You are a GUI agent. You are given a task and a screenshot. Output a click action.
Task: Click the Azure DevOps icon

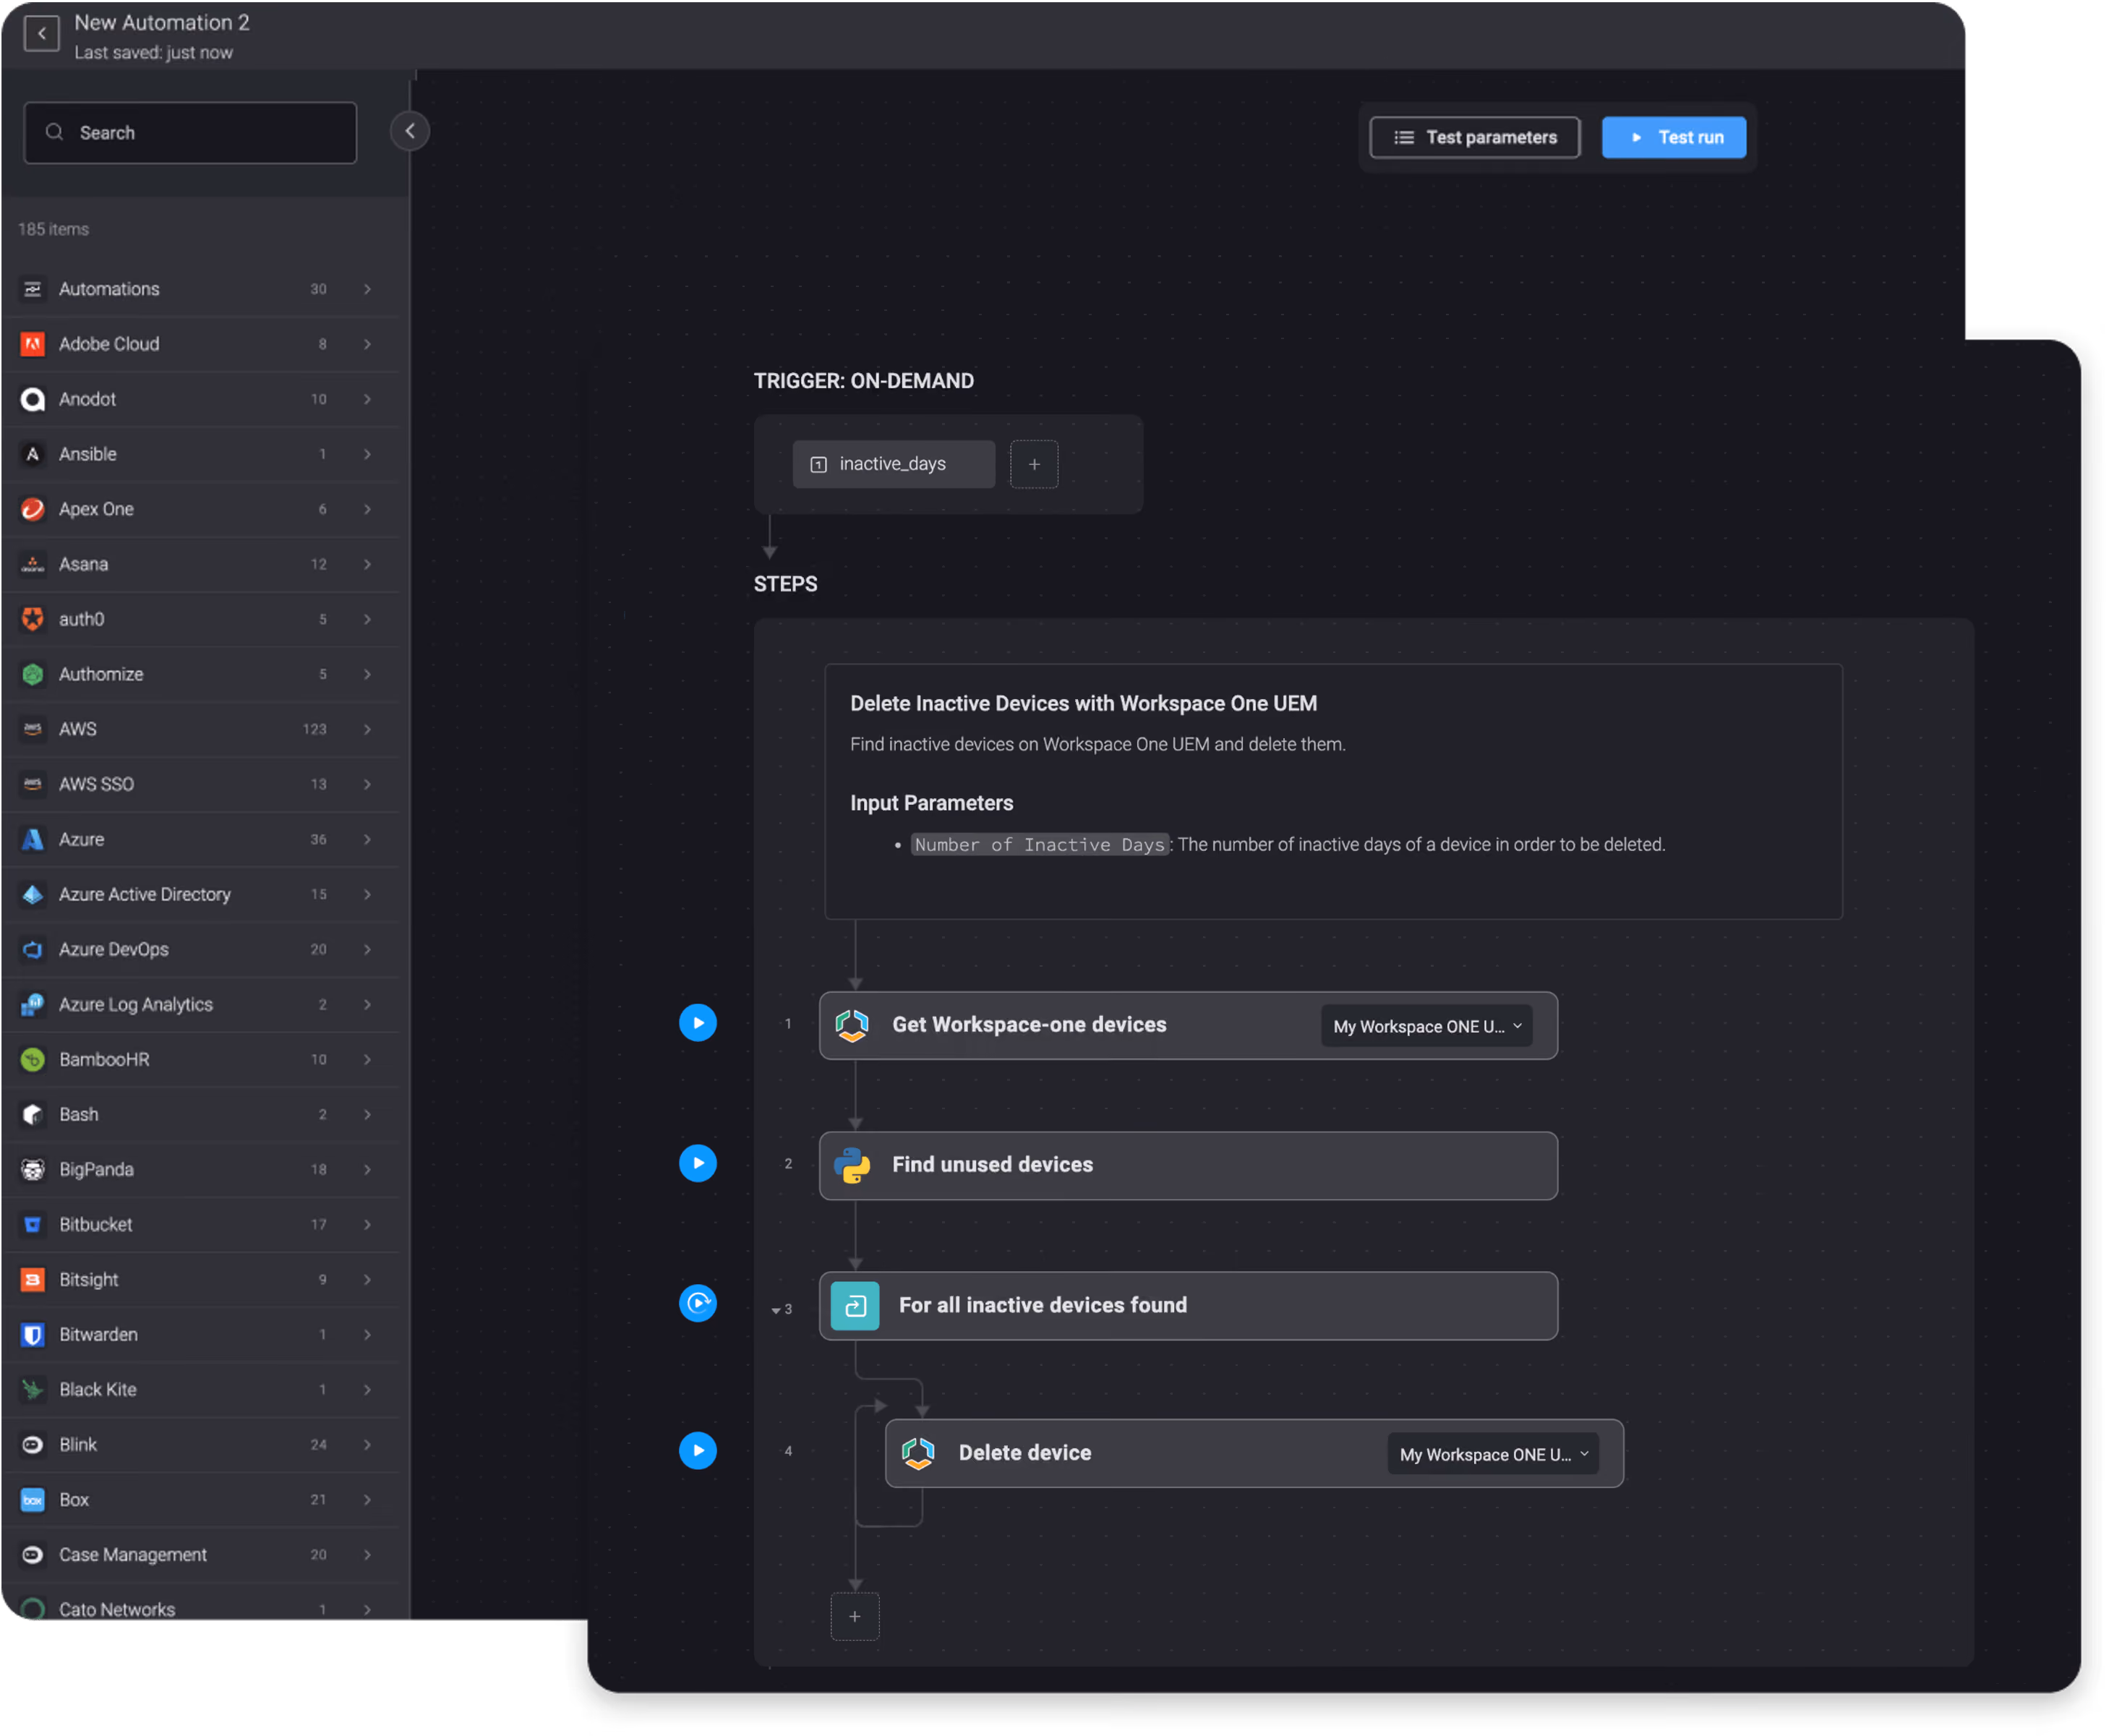click(33, 949)
